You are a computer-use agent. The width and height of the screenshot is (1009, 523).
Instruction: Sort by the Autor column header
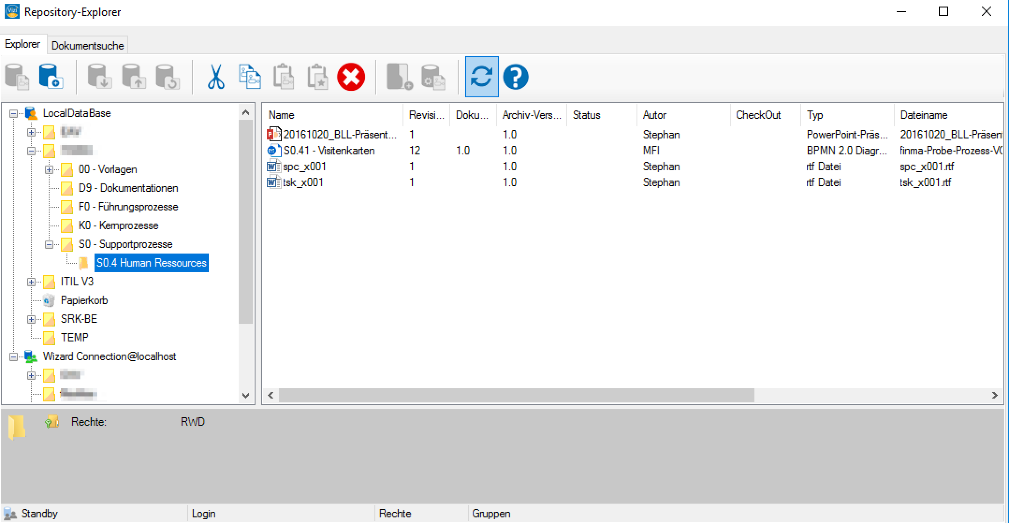click(683, 115)
